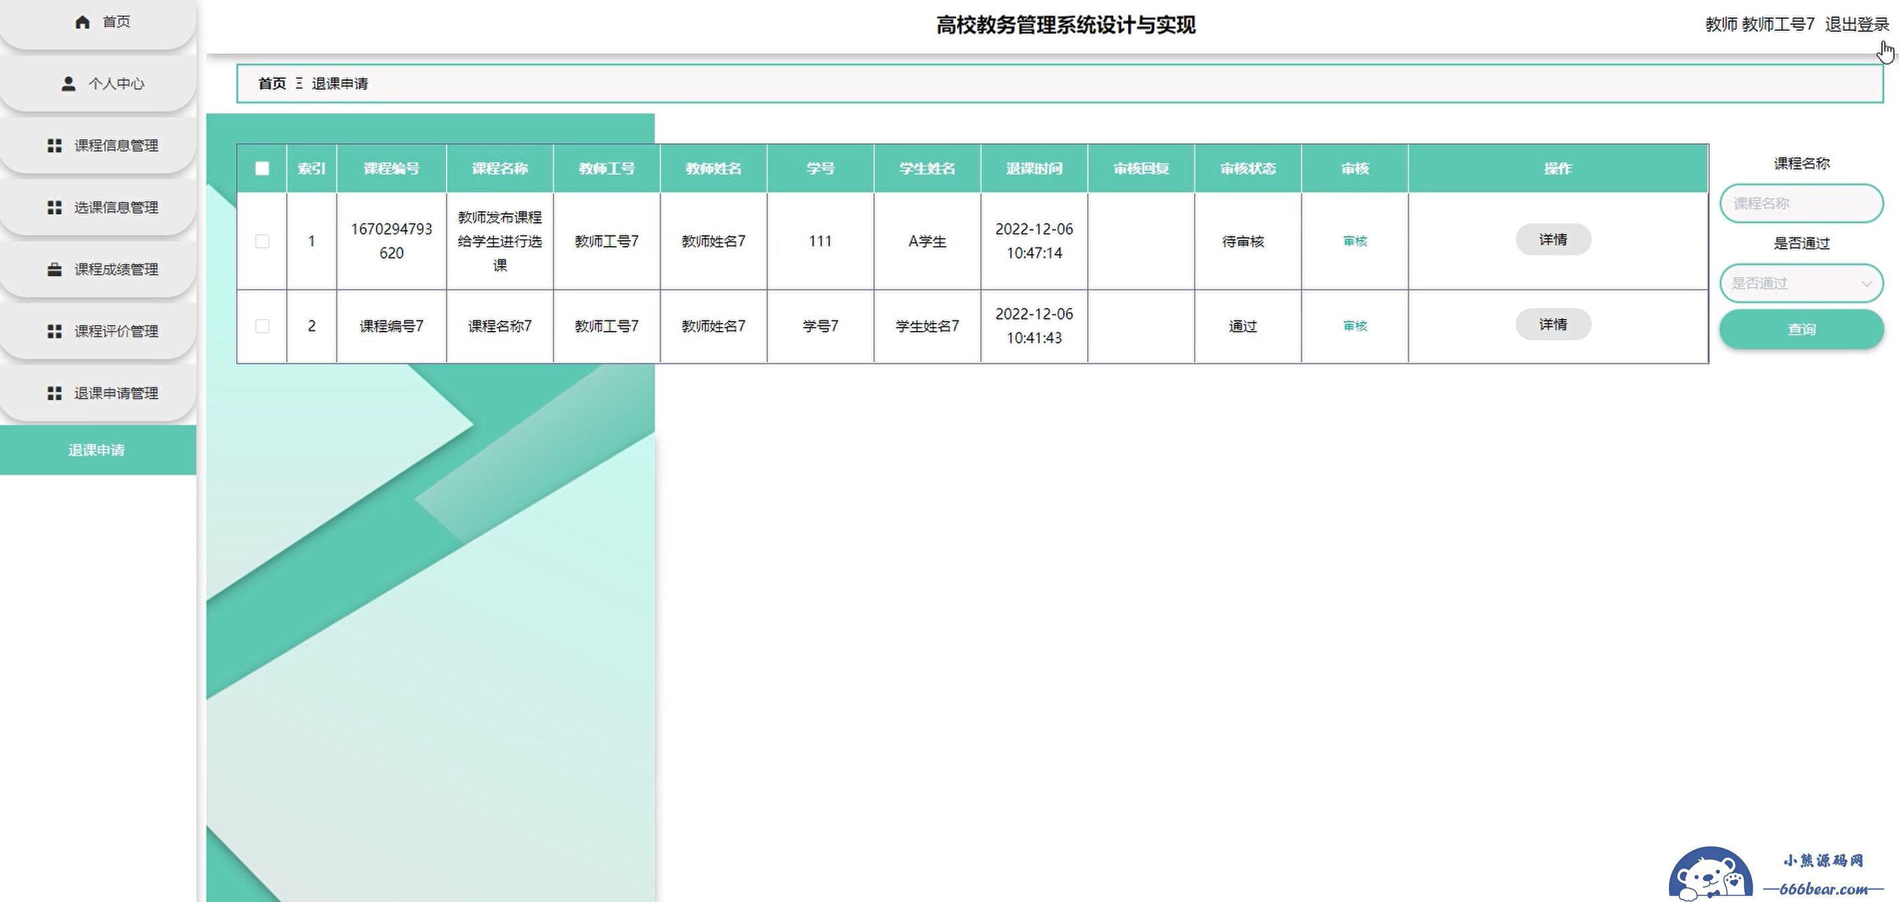Select the 退课申请 submenu item

click(x=96, y=450)
